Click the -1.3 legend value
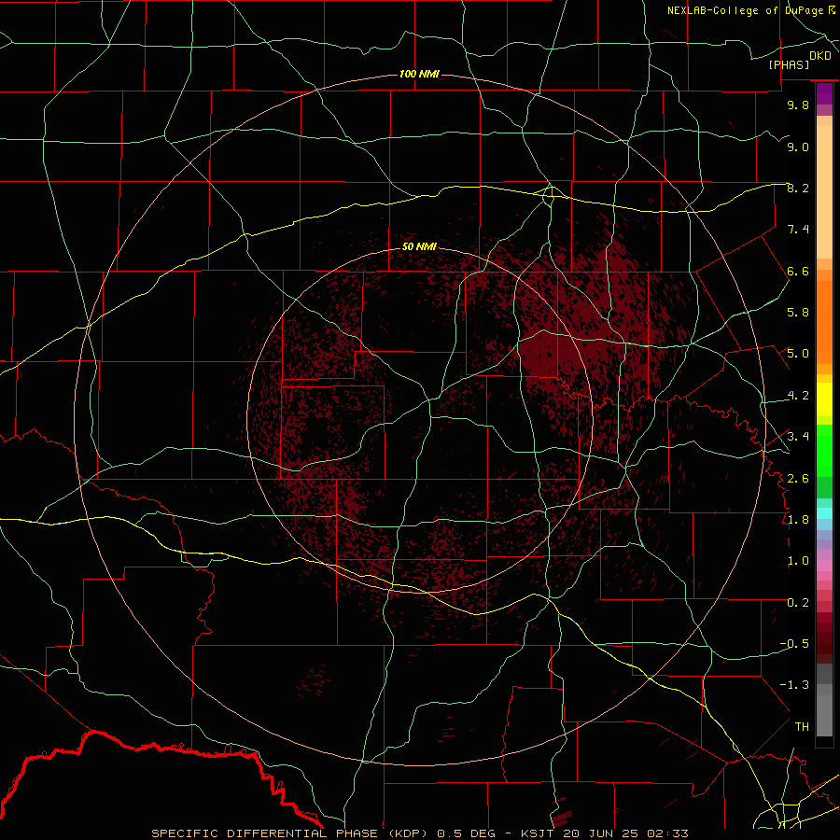The image size is (840, 840). click(x=794, y=685)
